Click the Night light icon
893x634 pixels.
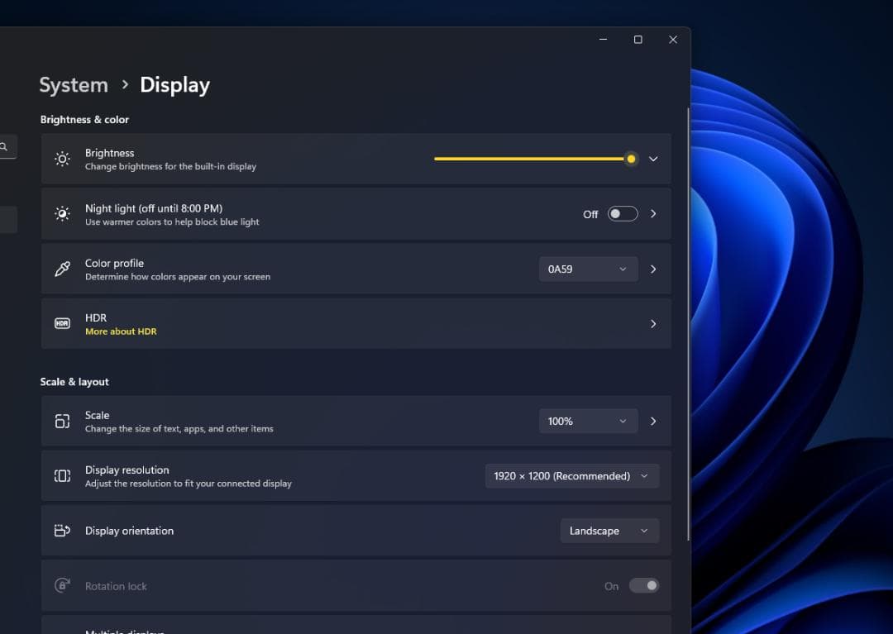62,214
